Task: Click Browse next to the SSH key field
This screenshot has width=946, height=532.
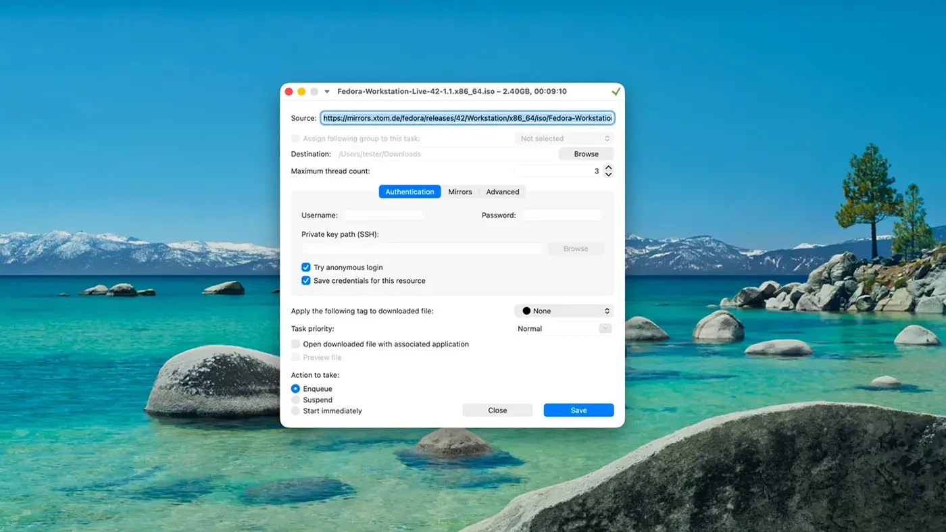Action: click(575, 248)
